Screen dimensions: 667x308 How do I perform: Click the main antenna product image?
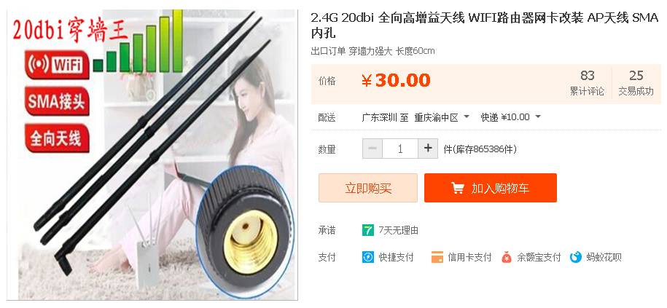tap(152, 154)
